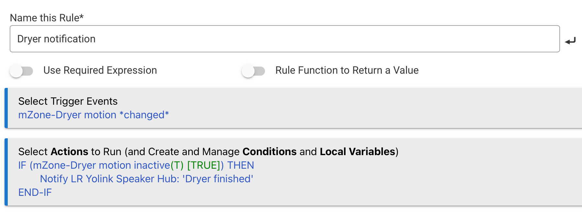Click the THEN keyword in the IF line
582x212 pixels.
240,165
